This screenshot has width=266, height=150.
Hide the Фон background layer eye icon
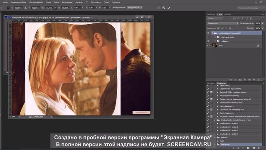[208, 45]
